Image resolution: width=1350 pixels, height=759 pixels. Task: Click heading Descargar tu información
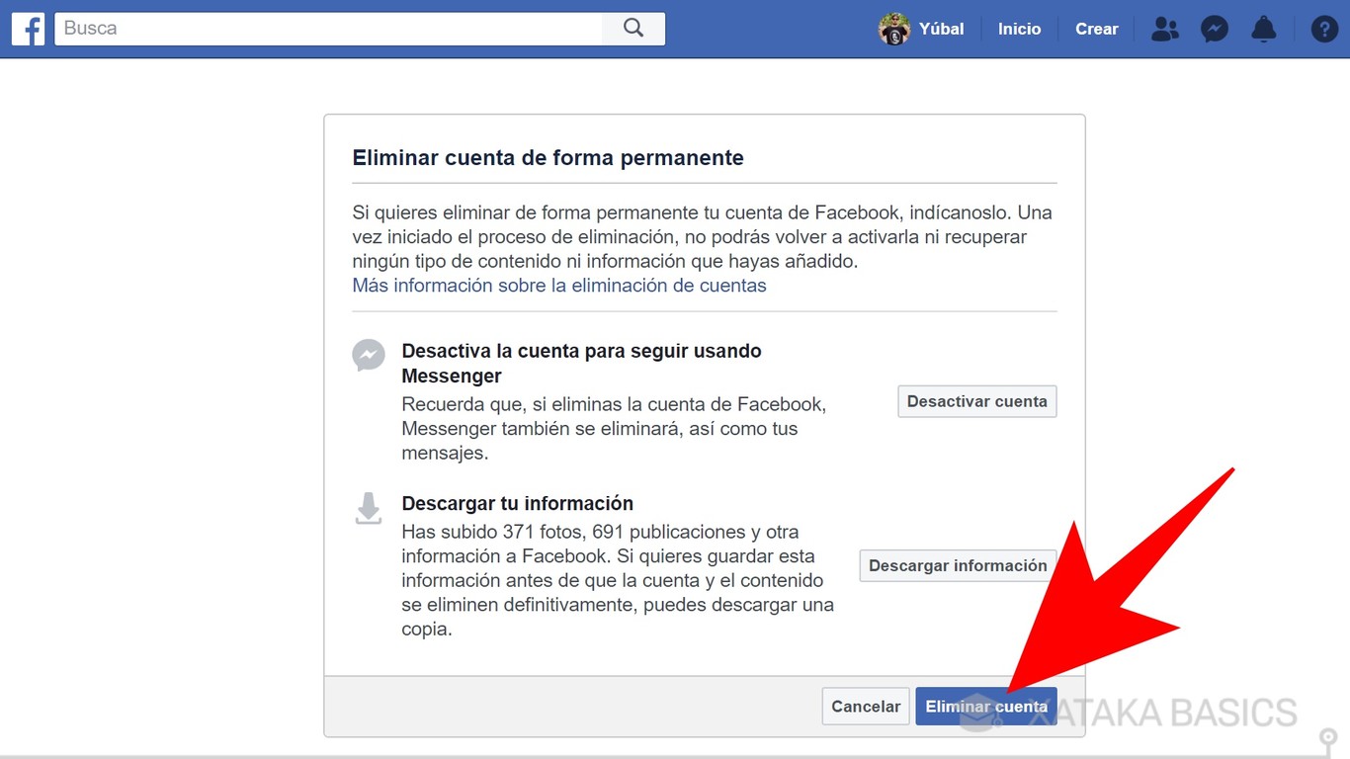coord(518,503)
